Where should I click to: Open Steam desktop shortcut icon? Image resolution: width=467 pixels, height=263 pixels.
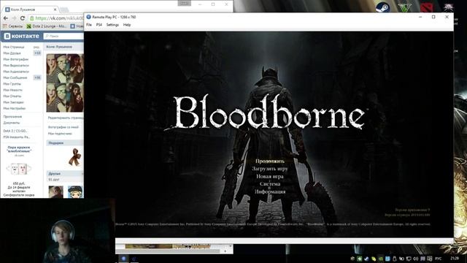(382, 7)
